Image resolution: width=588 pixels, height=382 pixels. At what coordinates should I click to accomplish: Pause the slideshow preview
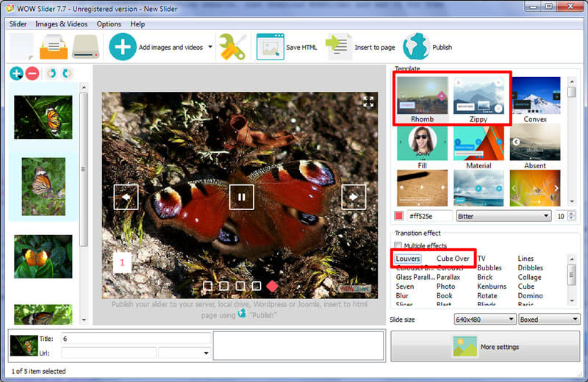click(x=241, y=196)
